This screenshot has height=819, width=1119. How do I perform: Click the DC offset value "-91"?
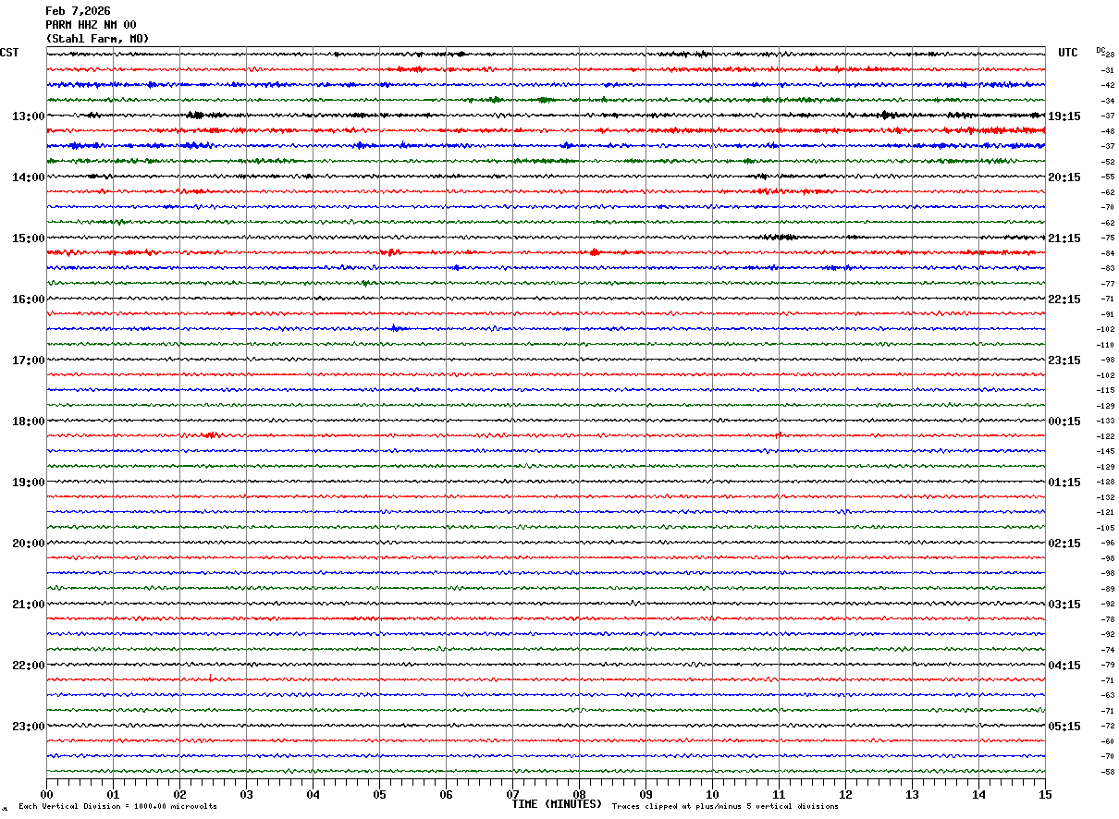[x=1107, y=314]
